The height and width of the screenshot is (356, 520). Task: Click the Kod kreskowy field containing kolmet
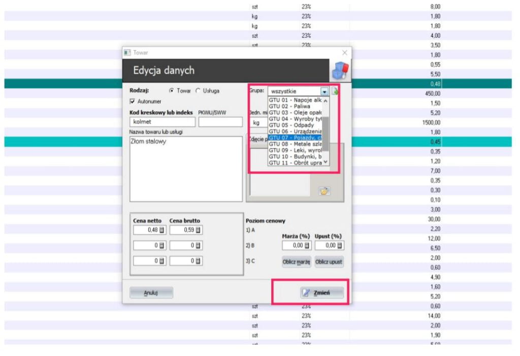pyautogui.click(x=162, y=122)
